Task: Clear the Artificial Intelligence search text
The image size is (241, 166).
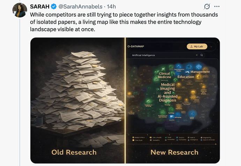Action: [197, 55]
